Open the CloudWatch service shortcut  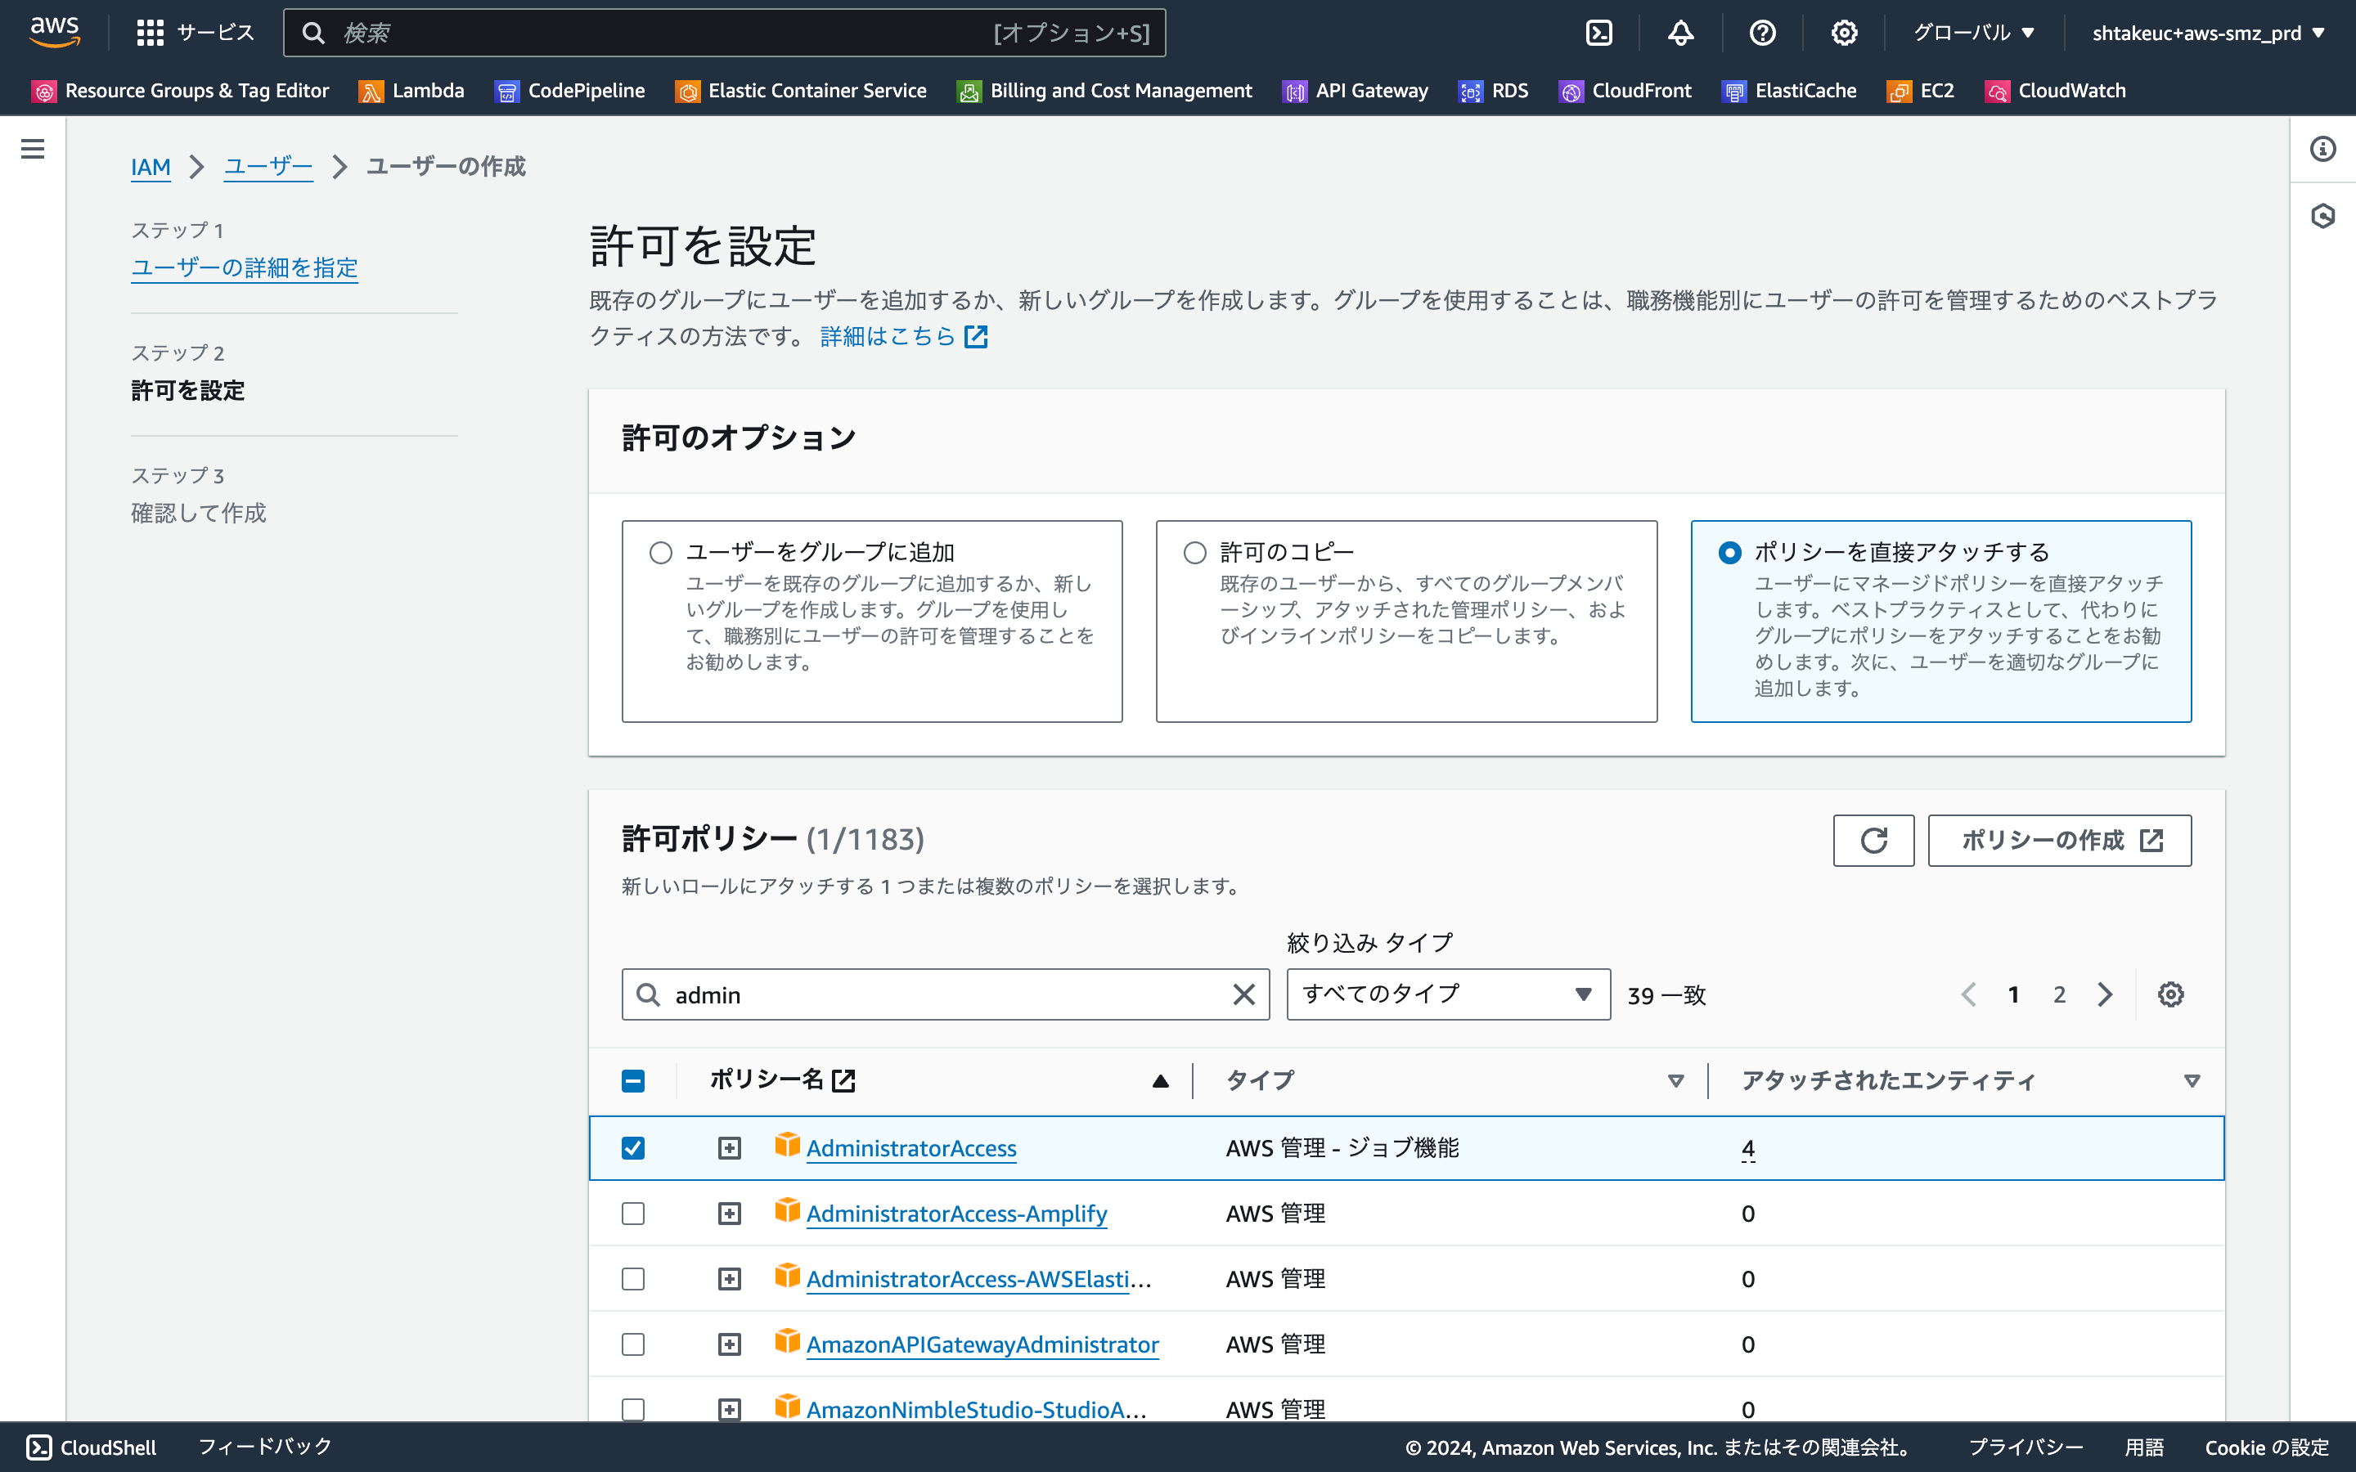tap(2055, 91)
